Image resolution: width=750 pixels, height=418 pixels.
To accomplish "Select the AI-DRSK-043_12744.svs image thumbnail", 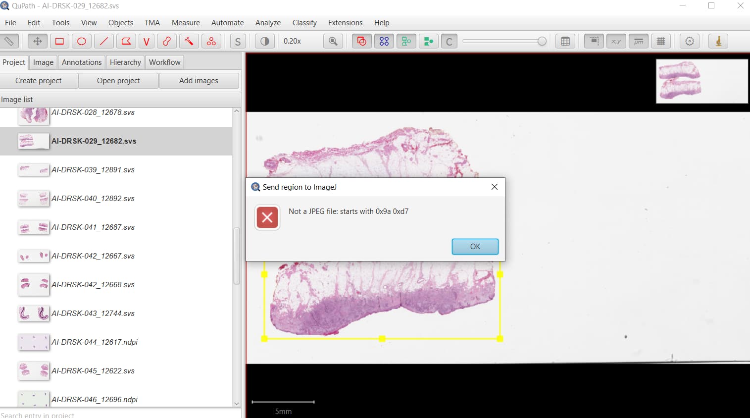I will 33,313.
